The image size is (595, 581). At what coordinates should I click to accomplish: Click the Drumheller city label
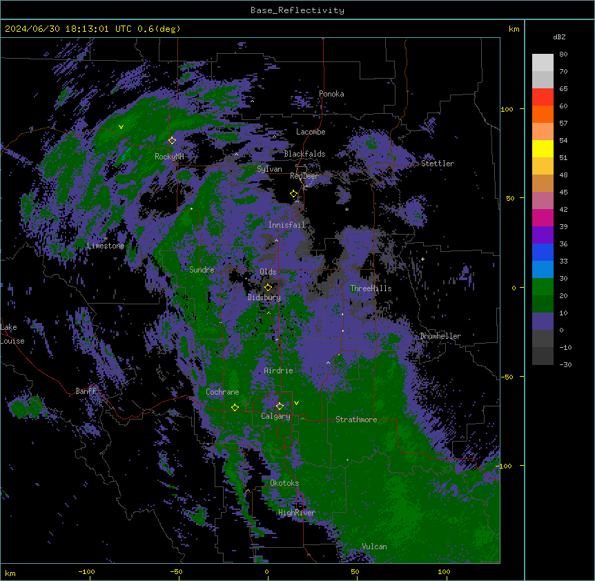[x=440, y=336]
